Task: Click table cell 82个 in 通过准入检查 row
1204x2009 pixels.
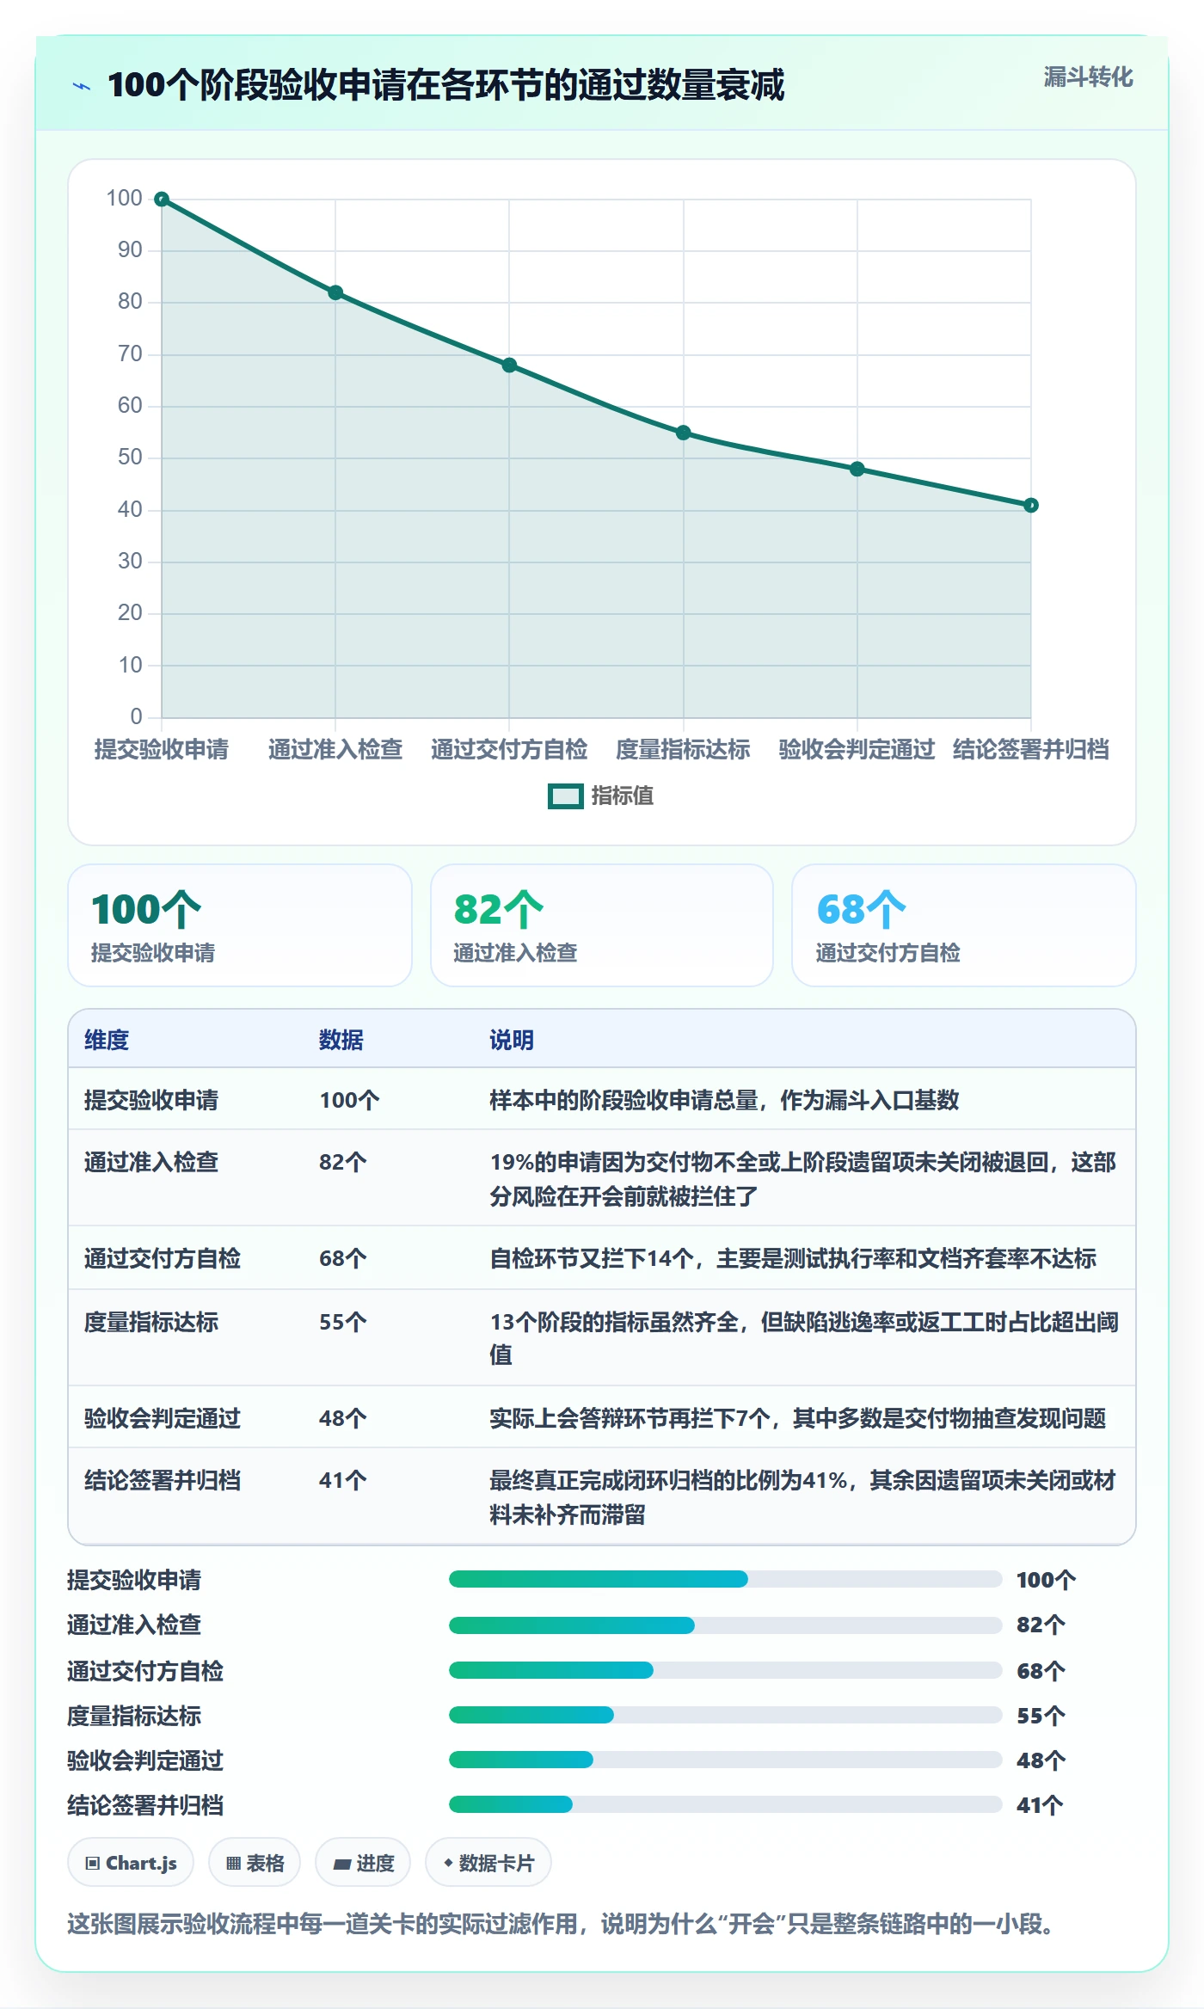Action: pyautogui.click(x=343, y=1162)
